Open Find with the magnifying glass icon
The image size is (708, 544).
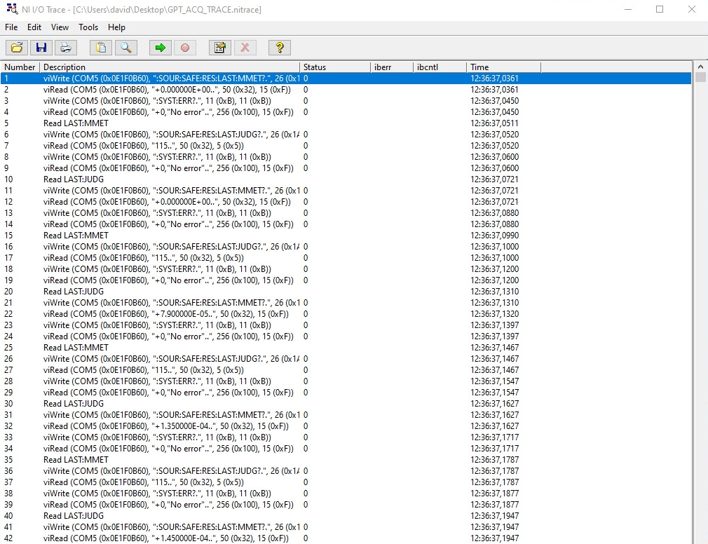[x=126, y=48]
